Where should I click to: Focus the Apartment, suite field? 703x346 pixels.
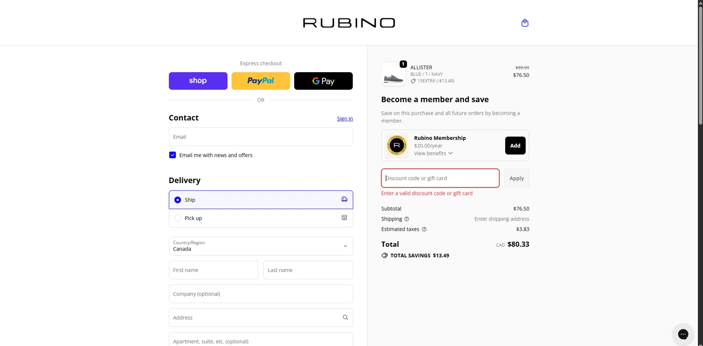261,339
